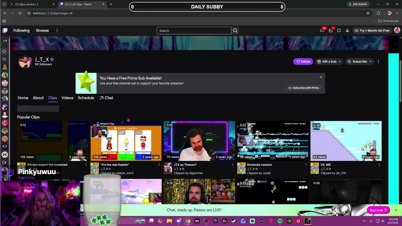Click Try 1-Month Ad-Free

(372, 30)
